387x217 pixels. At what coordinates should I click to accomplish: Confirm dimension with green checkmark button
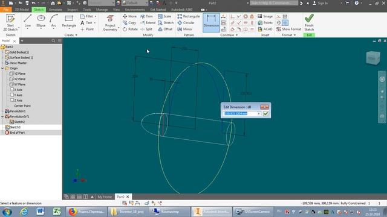pyautogui.click(x=265, y=114)
